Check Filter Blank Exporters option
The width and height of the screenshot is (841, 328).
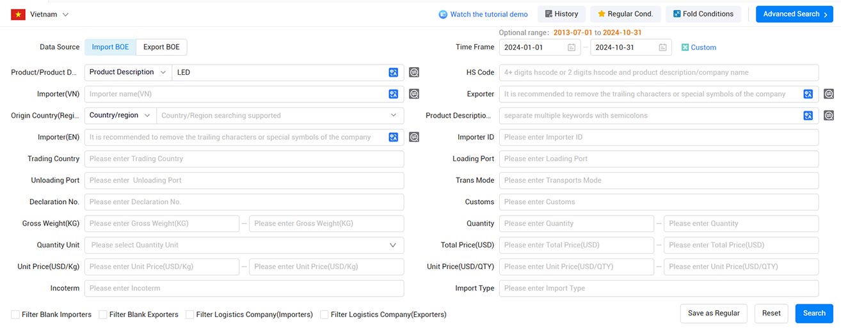coord(102,315)
